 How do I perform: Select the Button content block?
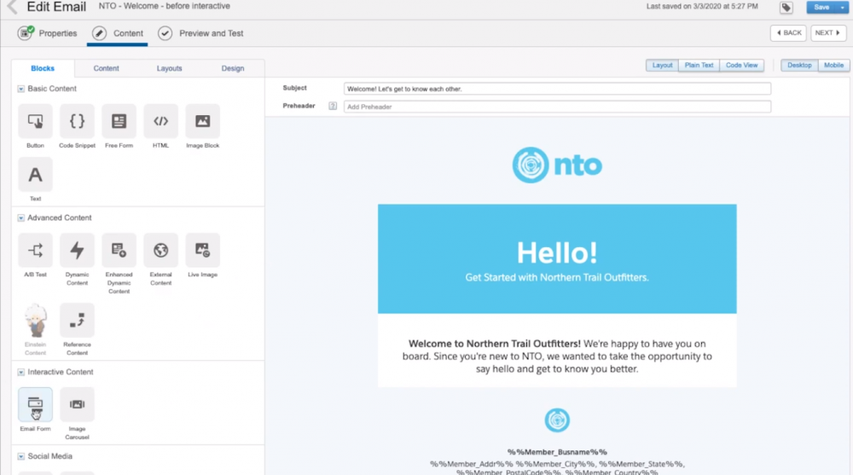[35, 121]
